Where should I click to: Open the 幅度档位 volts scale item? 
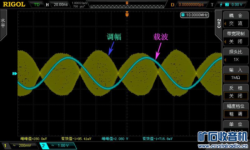coord(236,106)
